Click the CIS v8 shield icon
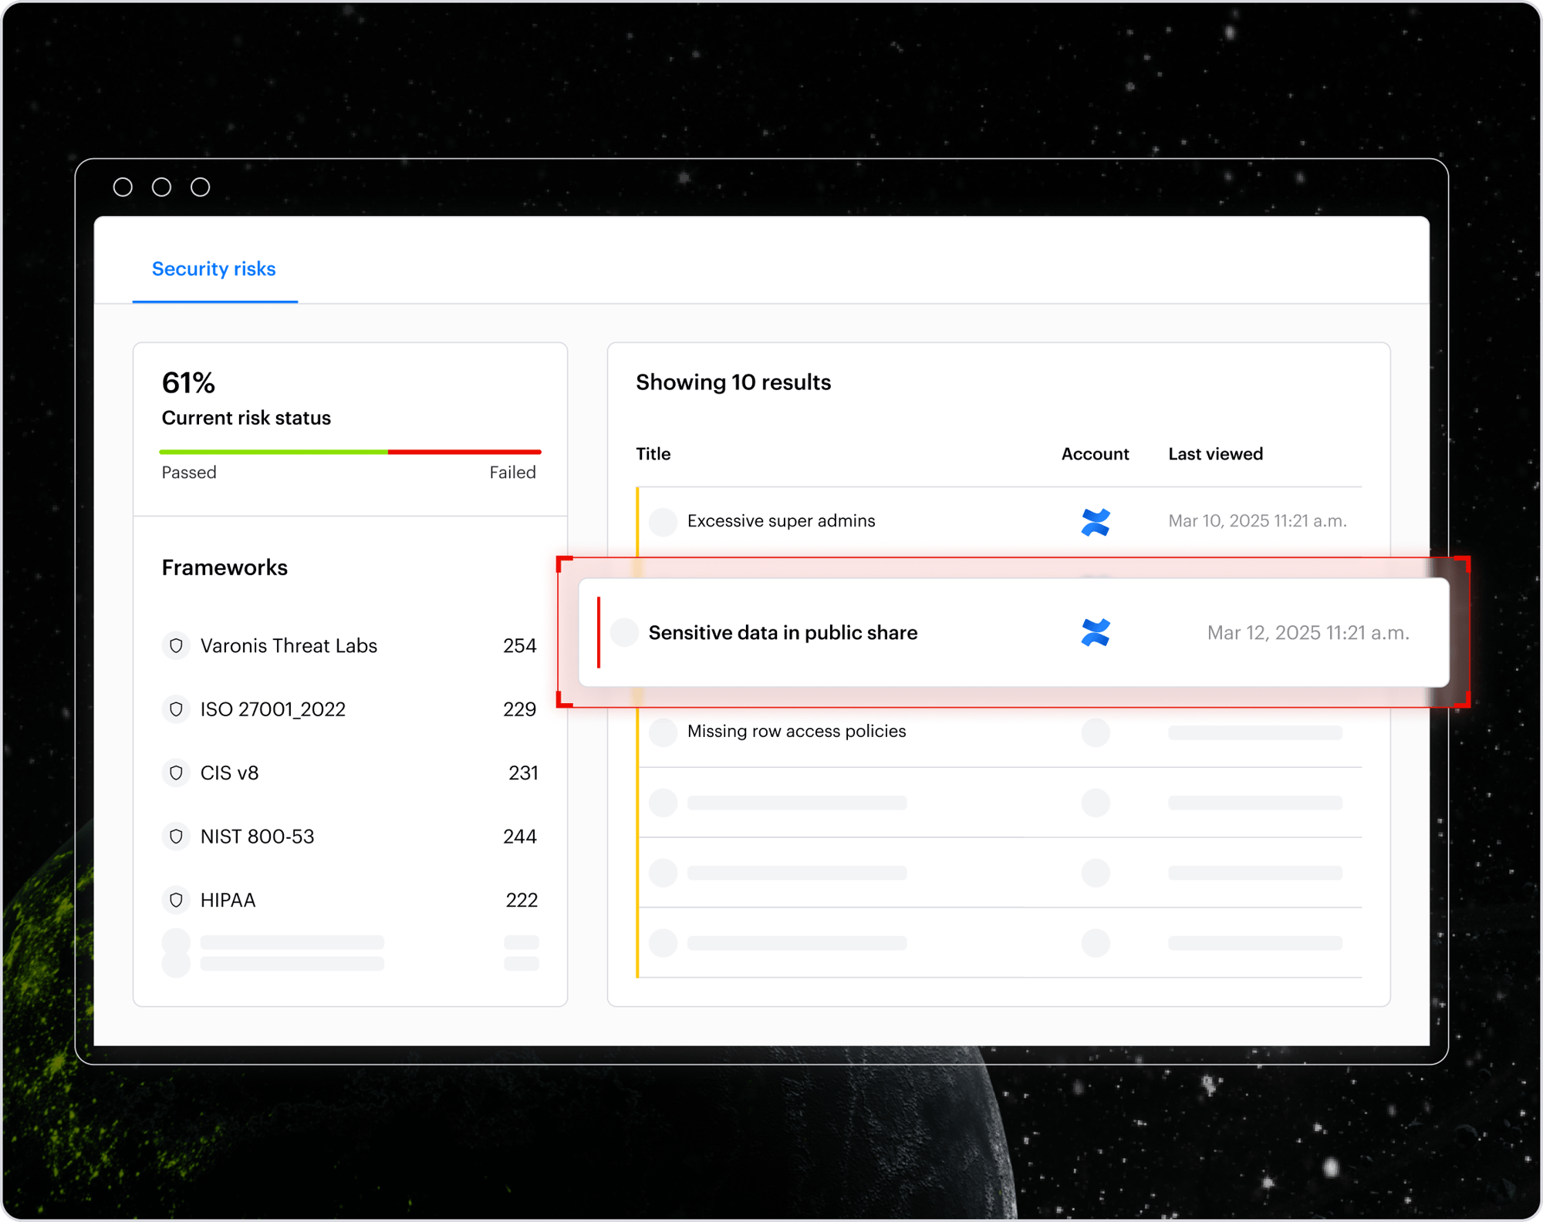Viewport: 1543px width, 1222px height. 176,773
